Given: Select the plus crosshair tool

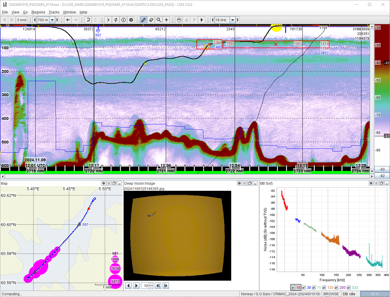Looking at the screenshot, I should coord(167,20).
